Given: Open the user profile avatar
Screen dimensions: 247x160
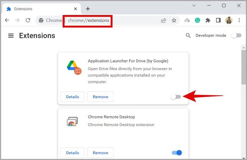Looking at the screenshot, I should [x=229, y=20].
